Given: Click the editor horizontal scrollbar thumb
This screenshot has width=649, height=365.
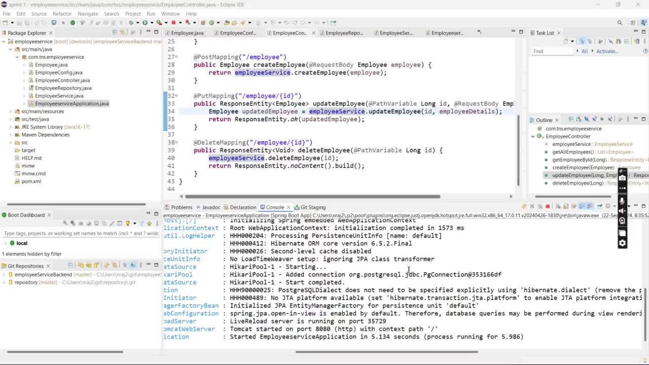Looking at the screenshot, I should click(x=312, y=197).
